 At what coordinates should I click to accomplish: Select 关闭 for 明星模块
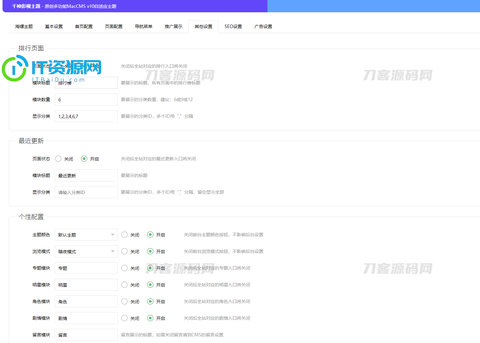[x=130, y=285]
